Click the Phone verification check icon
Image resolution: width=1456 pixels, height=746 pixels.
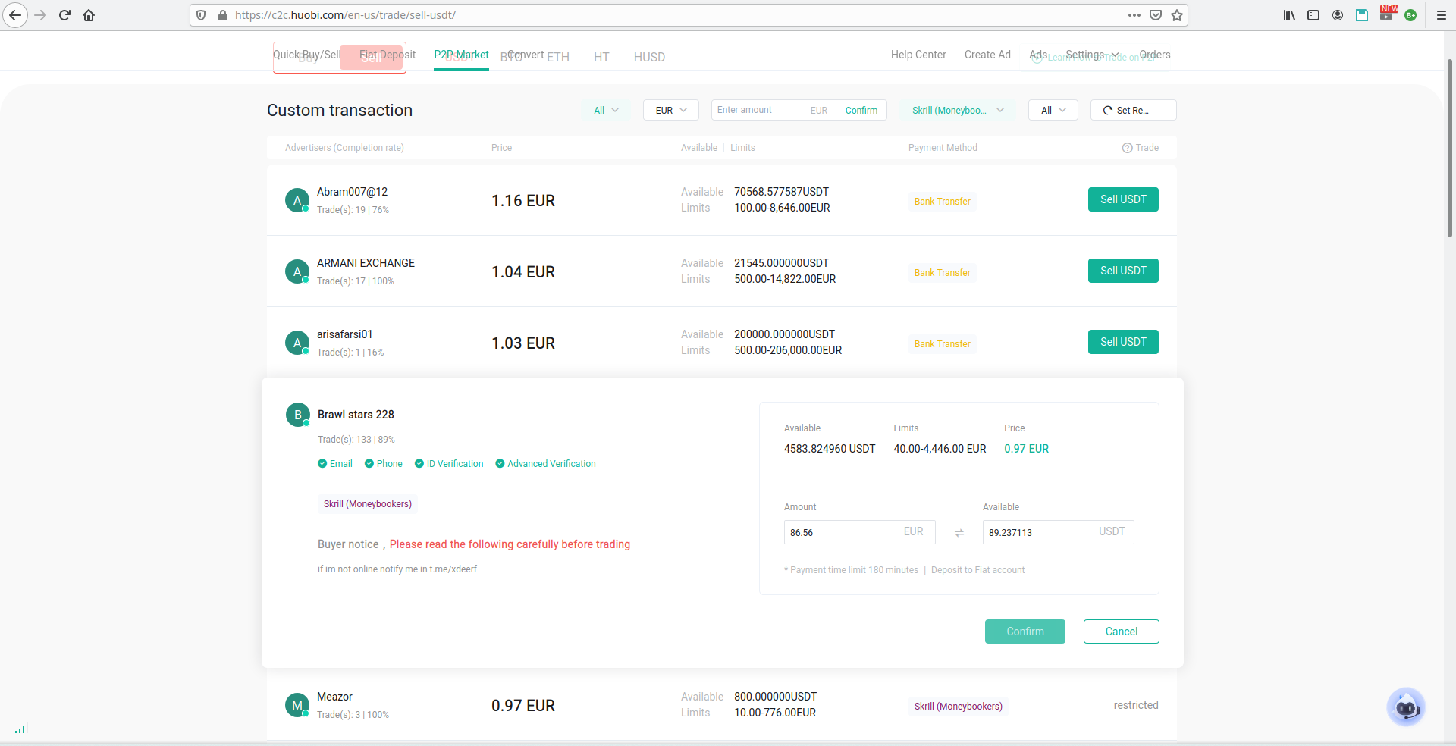pyautogui.click(x=369, y=464)
